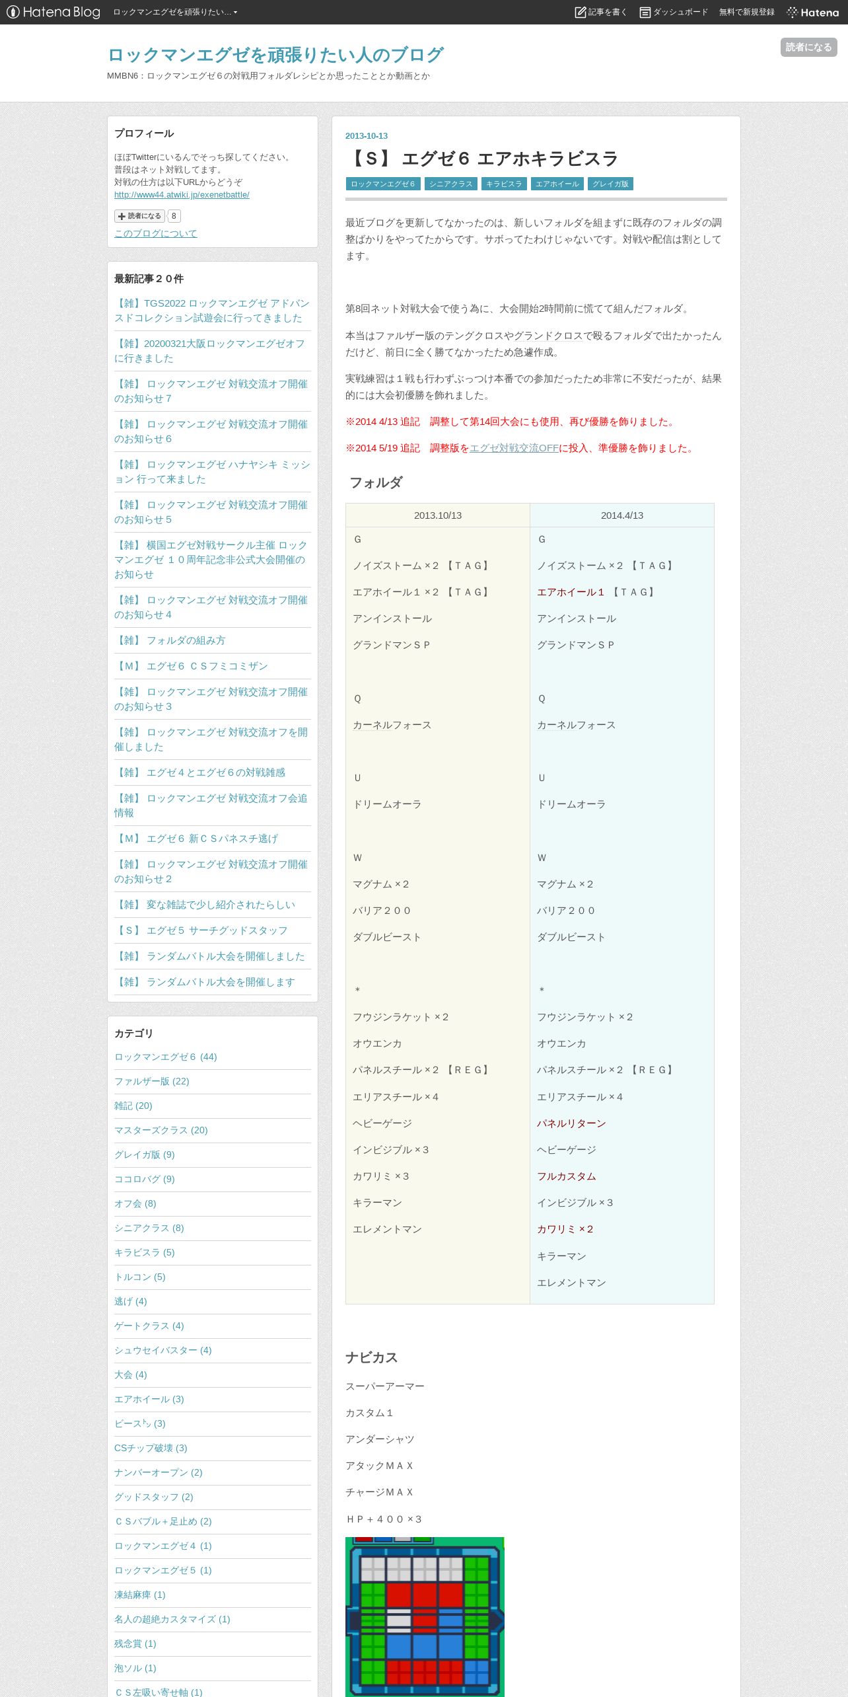Viewport: 848px width, 1697px height.
Task: Select category グレイガ版 (9)
Action: click(145, 1154)
